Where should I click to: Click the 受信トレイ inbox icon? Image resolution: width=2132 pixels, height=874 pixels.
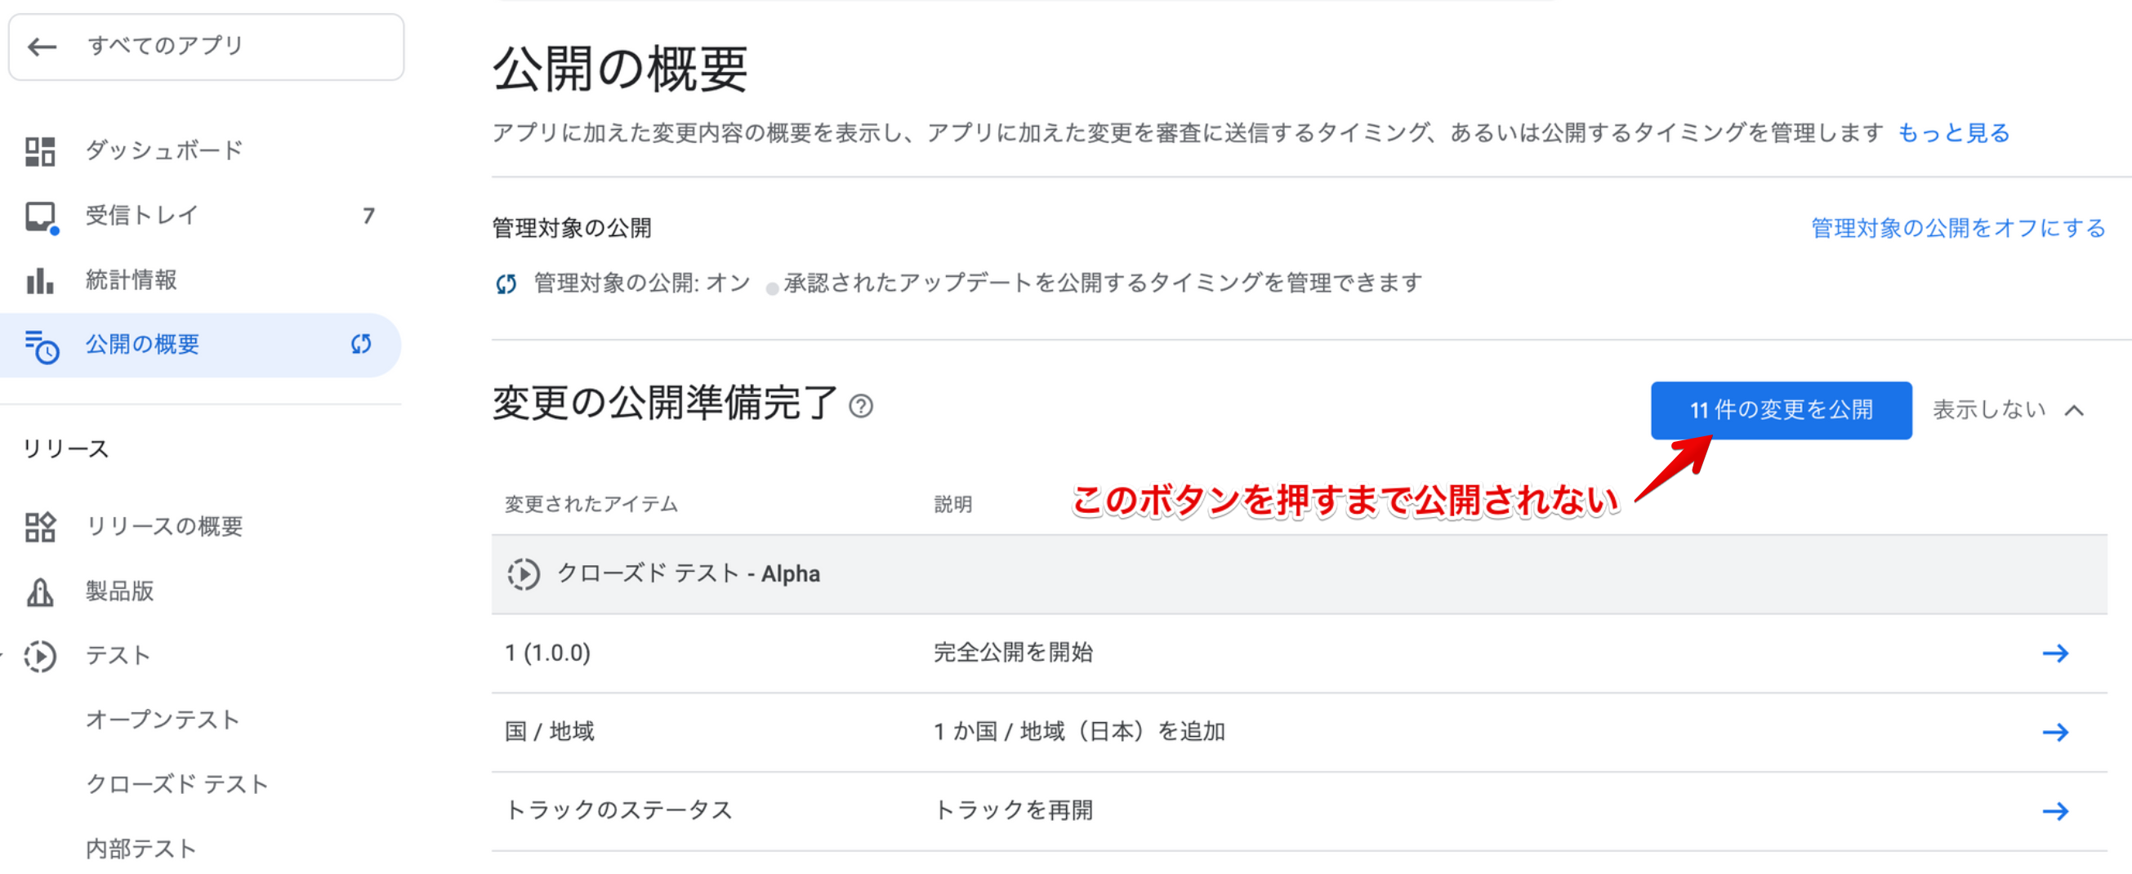[40, 216]
